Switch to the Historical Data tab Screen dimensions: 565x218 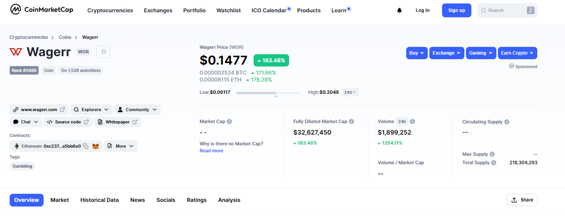[99, 200]
